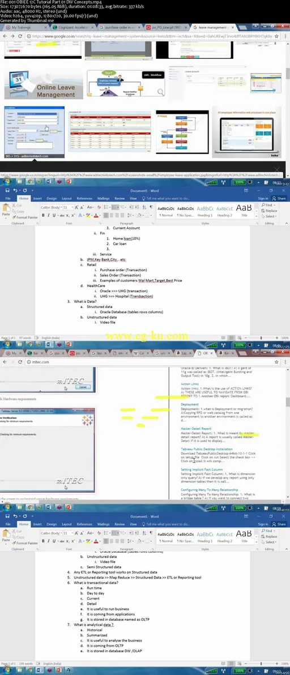The width and height of the screenshot is (290, 675).
Task: Click Cut in the 97-words Word window
Action: (17, 206)
